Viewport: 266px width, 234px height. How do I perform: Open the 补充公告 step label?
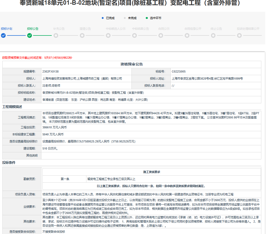(59, 29)
